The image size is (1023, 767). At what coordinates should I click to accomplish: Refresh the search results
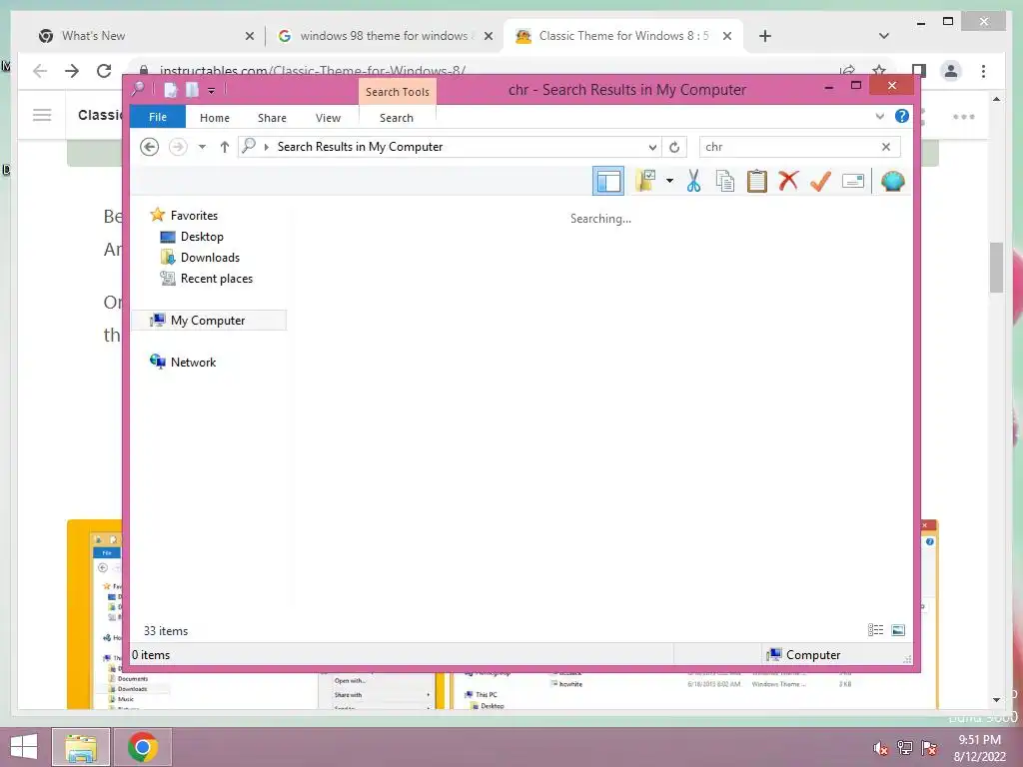674,148
